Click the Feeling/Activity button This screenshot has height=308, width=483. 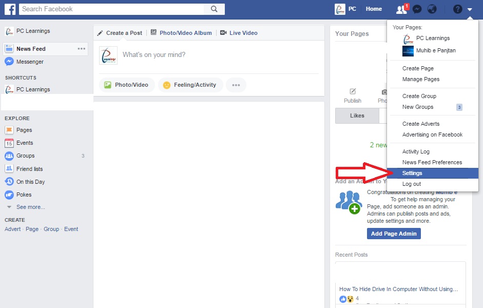[190, 85]
